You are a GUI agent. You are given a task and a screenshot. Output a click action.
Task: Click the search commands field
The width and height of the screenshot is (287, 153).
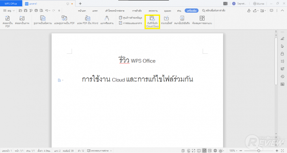[214, 11]
